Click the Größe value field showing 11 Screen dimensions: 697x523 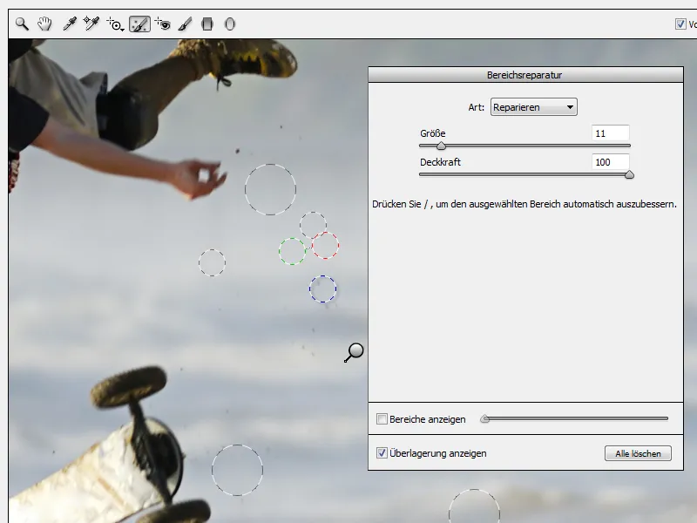click(611, 133)
